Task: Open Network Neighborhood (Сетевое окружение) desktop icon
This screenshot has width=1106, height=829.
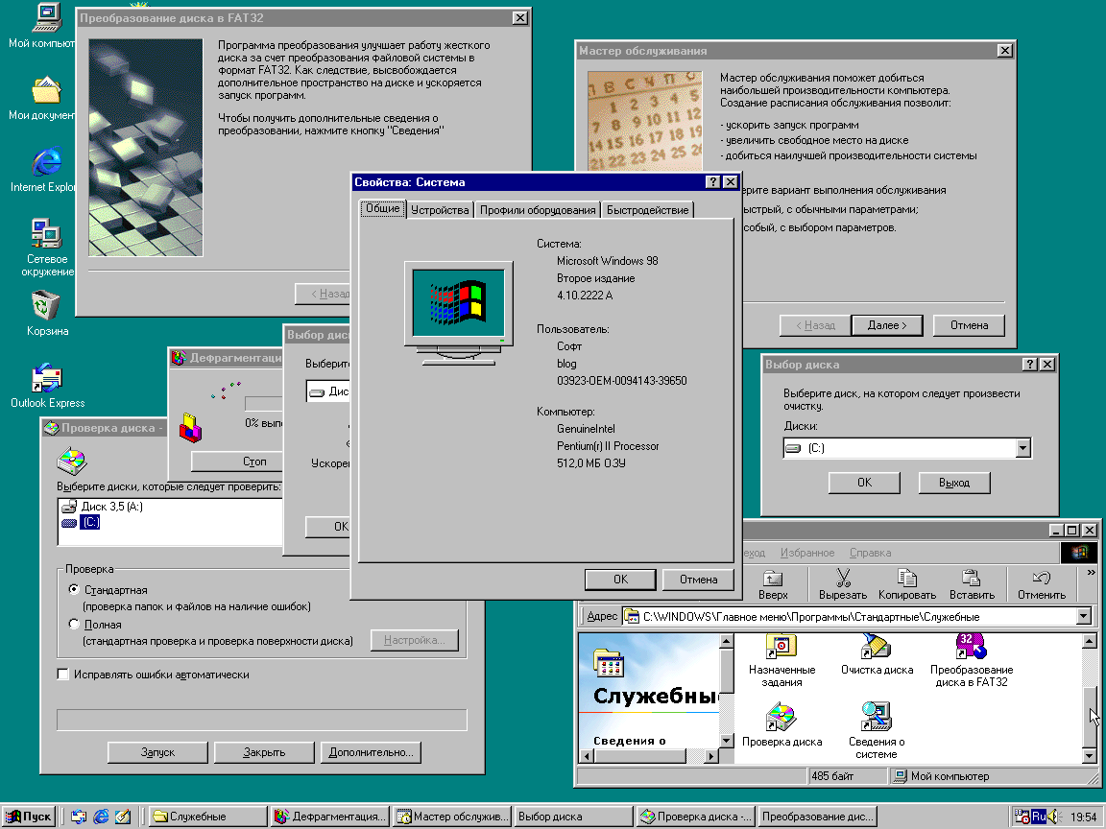Action: (x=46, y=234)
